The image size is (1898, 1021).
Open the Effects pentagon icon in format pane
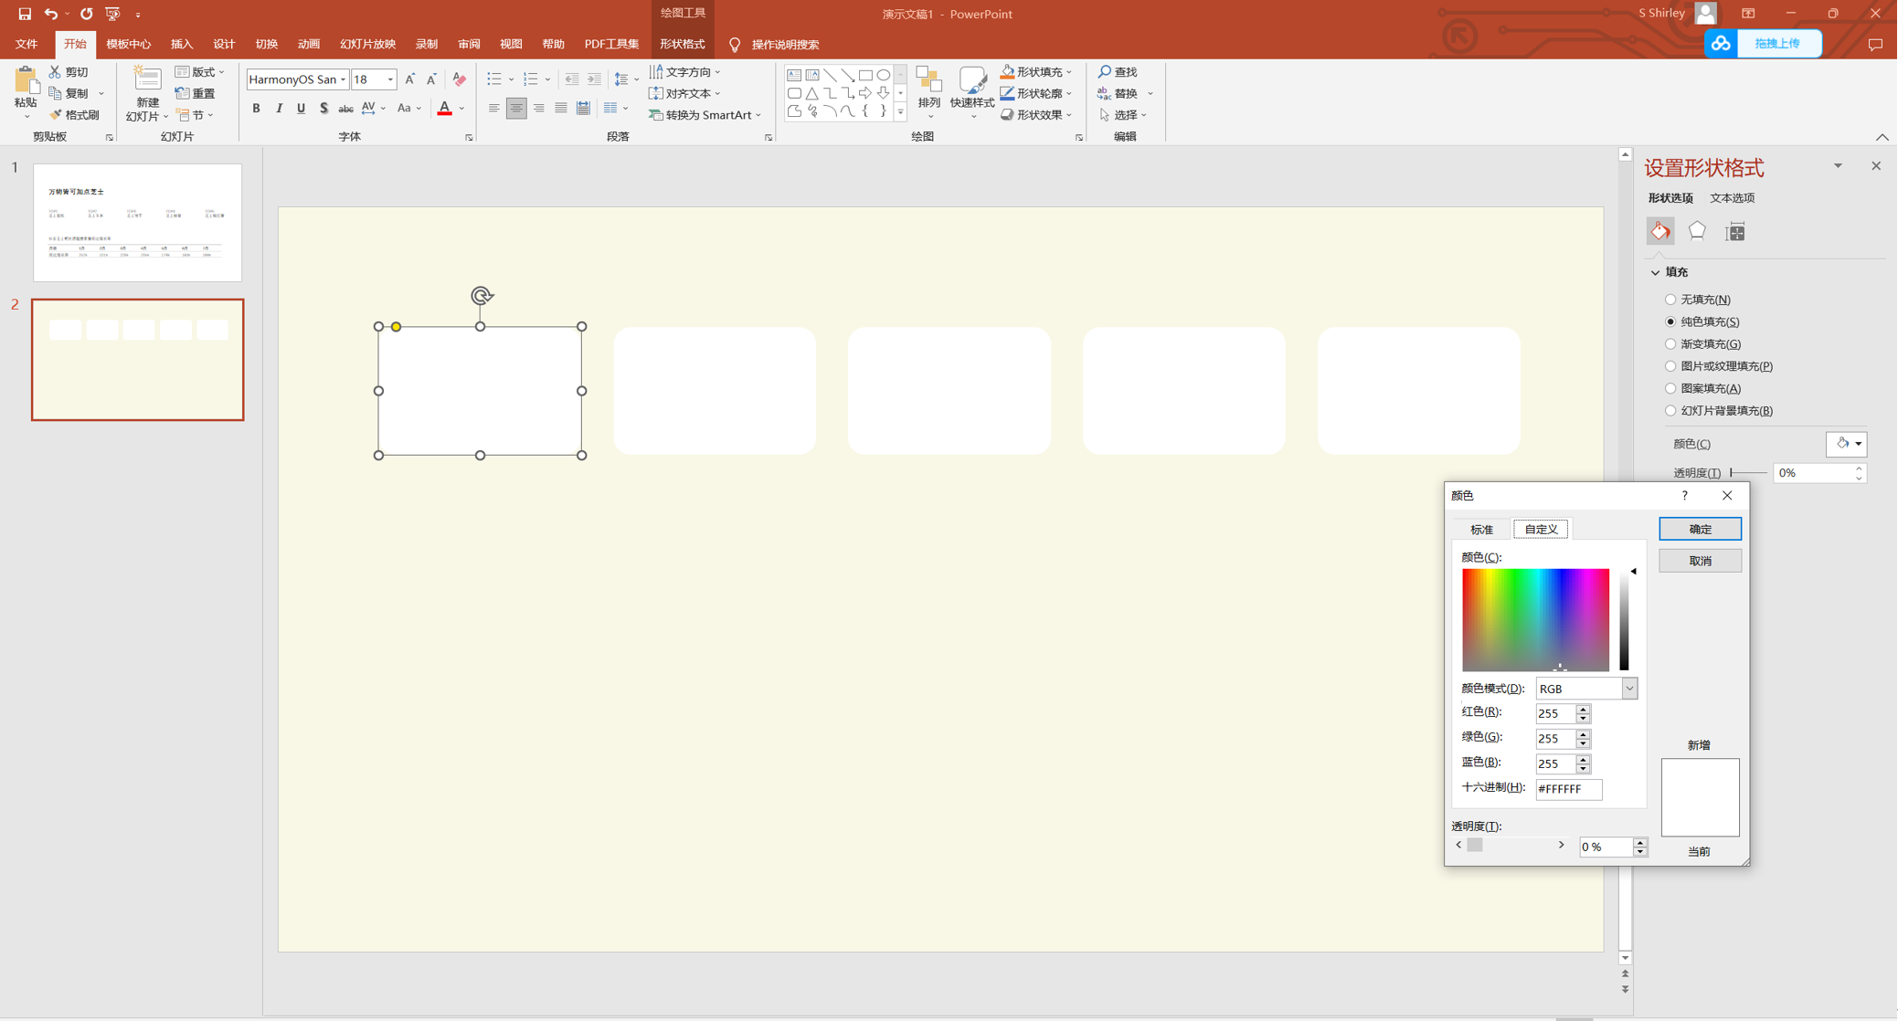[x=1697, y=232]
